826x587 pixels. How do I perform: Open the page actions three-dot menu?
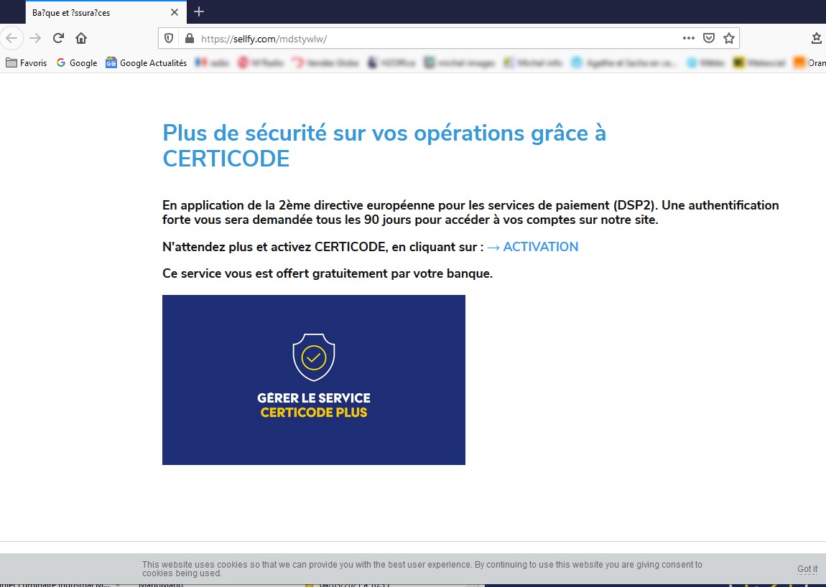(x=689, y=38)
